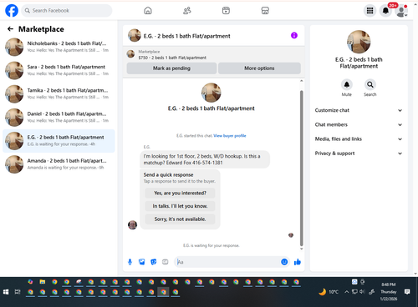Open the weather widget showing 10°C
Image resolution: width=418 pixels, height=307 pixels.
click(x=329, y=292)
